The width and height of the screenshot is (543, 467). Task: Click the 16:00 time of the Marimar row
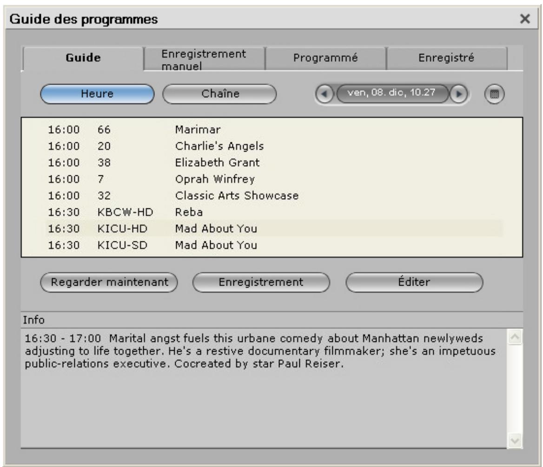[x=64, y=130]
